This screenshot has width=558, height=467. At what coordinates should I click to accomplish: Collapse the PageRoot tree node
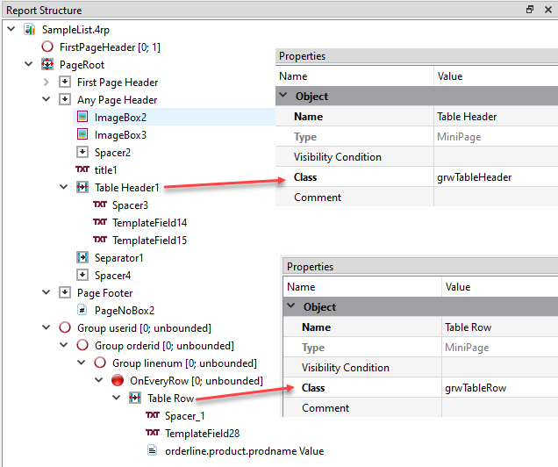point(29,64)
